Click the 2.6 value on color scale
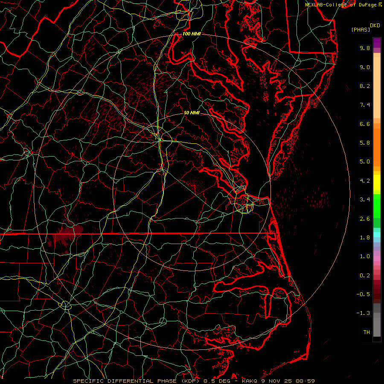The height and width of the screenshot is (384, 384). point(365,219)
